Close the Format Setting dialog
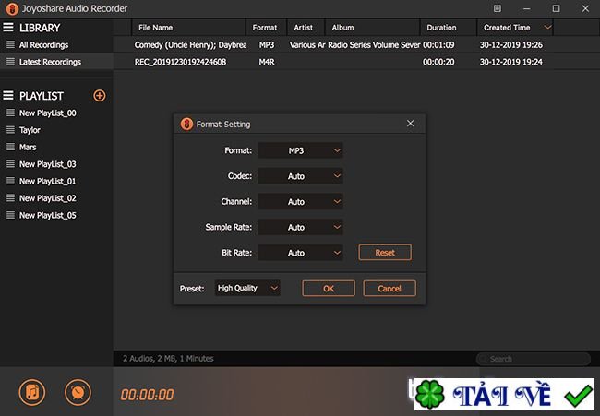This screenshot has width=600, height=416. [410, 124]
